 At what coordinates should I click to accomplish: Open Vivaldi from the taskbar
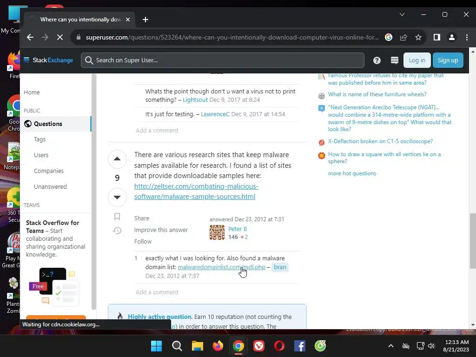pyautogui.click(x=259, y=346)
